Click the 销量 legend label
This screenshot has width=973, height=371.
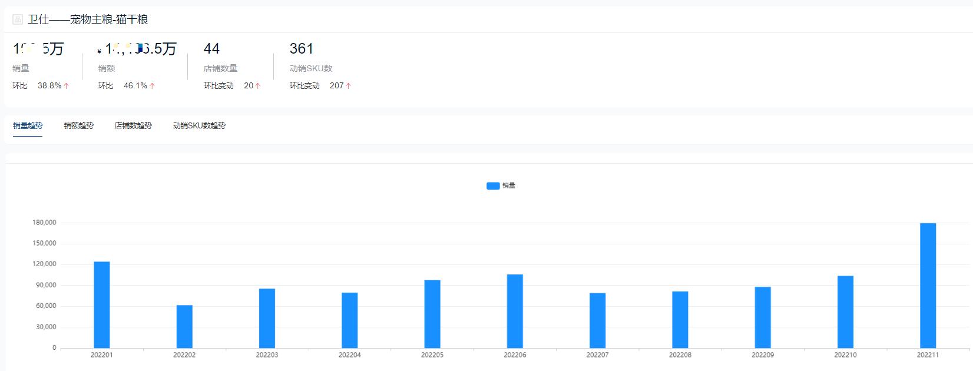[x=509, y=185]
